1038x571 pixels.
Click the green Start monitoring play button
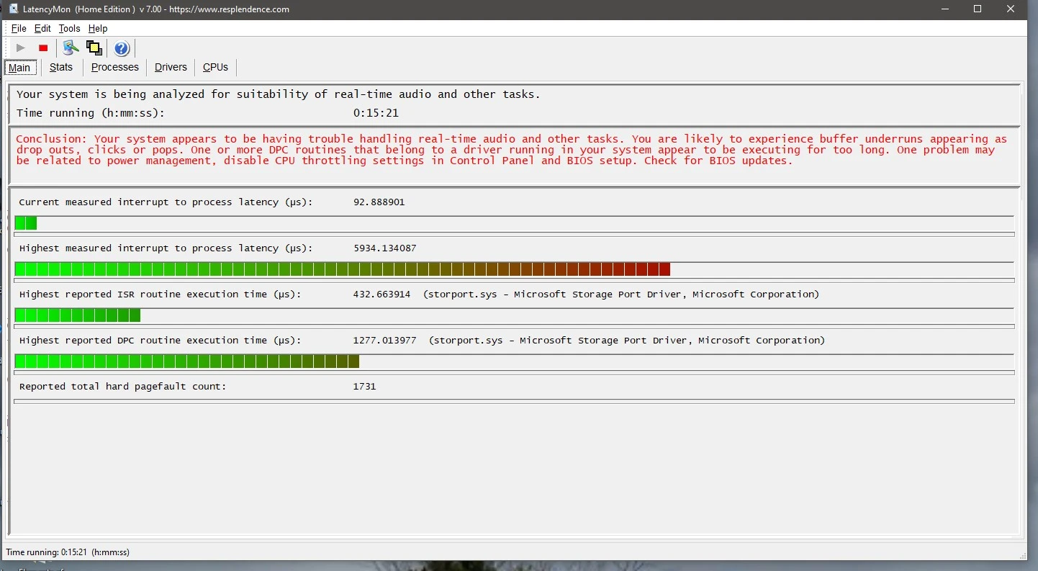(21, 48)
